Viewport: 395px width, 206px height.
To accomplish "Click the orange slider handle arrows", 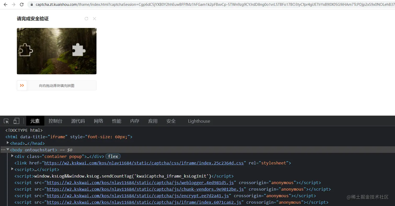I will pos(22,85).
